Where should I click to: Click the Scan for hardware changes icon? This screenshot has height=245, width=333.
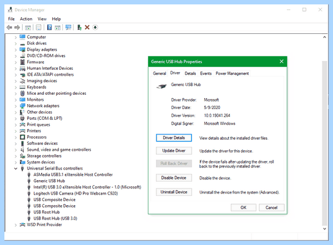pos(68,27)
